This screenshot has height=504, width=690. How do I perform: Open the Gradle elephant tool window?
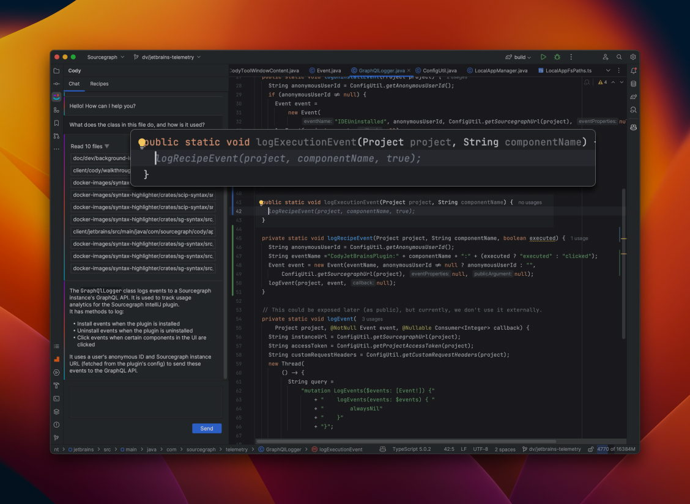(x=633, y=97)
